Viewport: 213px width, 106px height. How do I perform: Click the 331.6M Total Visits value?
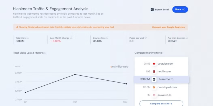click(20, 41)
